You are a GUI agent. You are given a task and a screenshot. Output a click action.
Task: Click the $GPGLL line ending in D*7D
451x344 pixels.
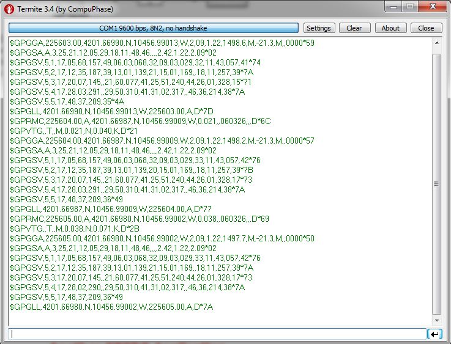click(x=111, y=112)
